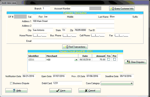Click the Home Phone field

(x=40, y=35)
